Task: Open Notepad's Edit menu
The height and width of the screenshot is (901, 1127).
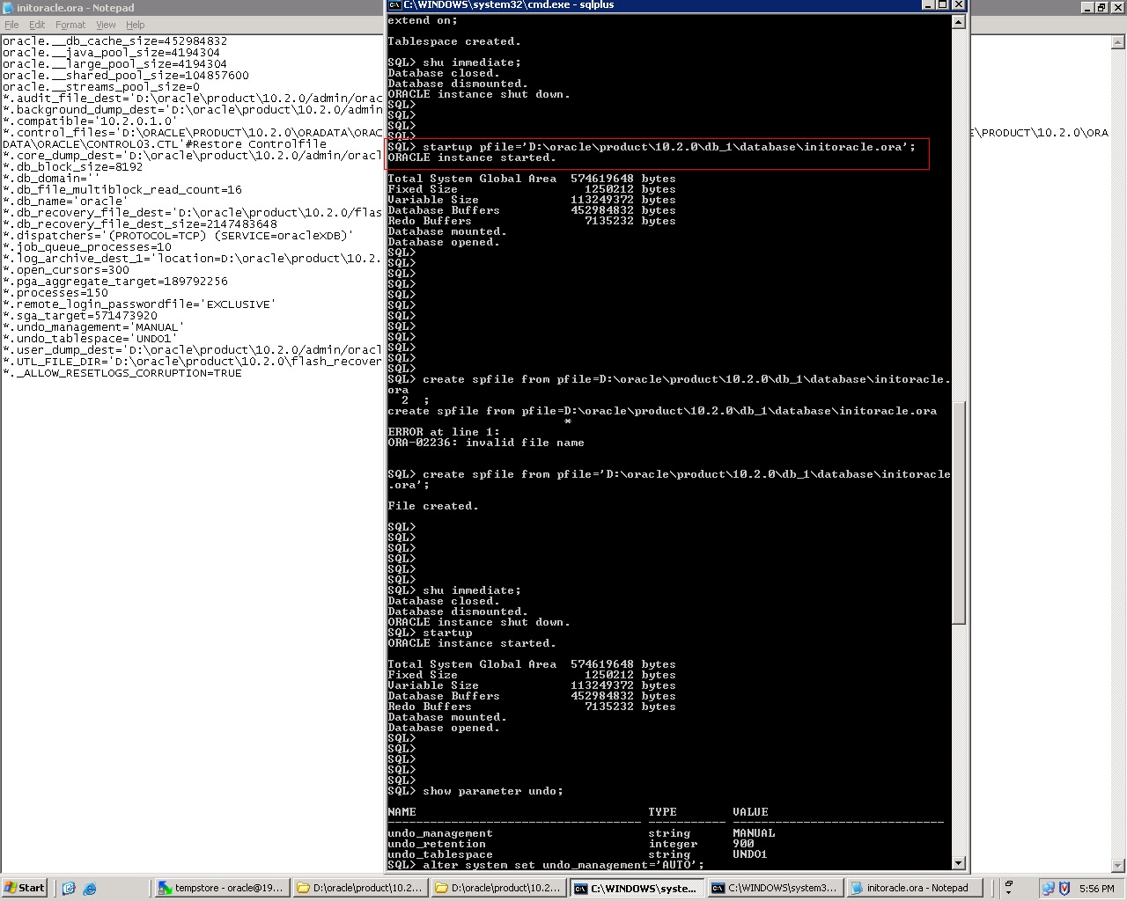Action: click(x=36, y=25)
